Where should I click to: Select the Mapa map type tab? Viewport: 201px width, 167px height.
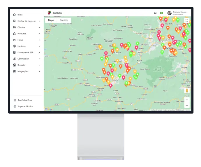51,20
